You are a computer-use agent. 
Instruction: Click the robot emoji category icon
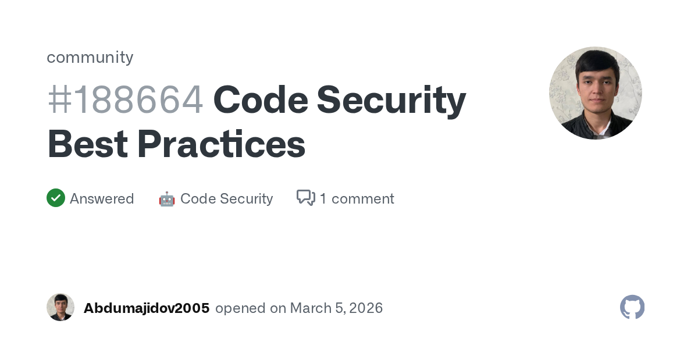point(167,199)
